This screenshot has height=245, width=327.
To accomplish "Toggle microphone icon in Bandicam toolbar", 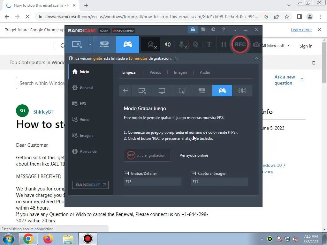I will click(182, 44).
